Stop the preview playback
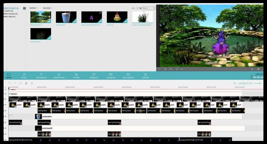 click(177, 69)
